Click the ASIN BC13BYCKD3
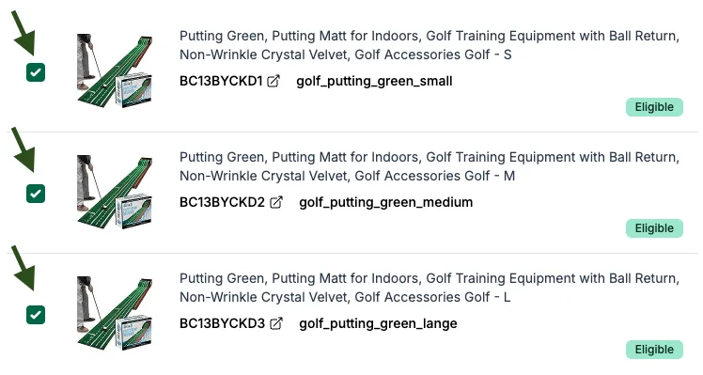The height and width of the screenshot is (375, 703). pyautogui.click(x=223, y=323)
